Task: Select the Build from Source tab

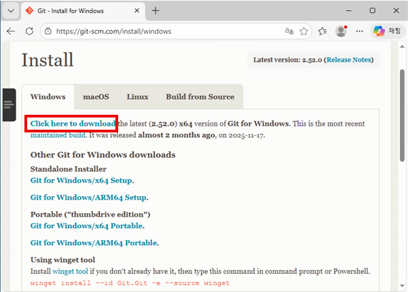Action: [x=200, y=96]
